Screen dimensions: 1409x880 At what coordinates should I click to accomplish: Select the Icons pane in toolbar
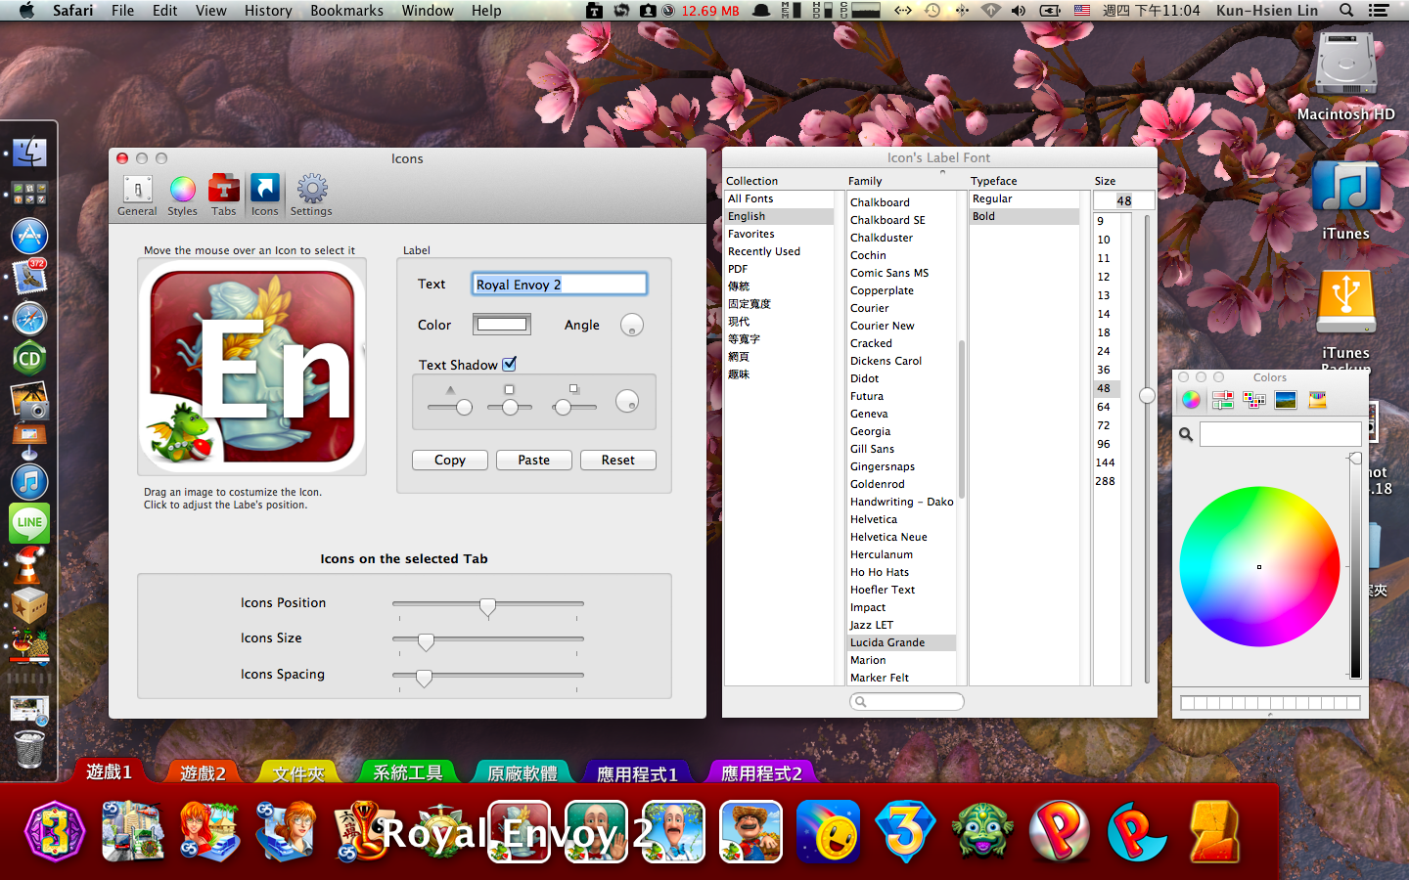pyautogui.click(x=264, y=195)
